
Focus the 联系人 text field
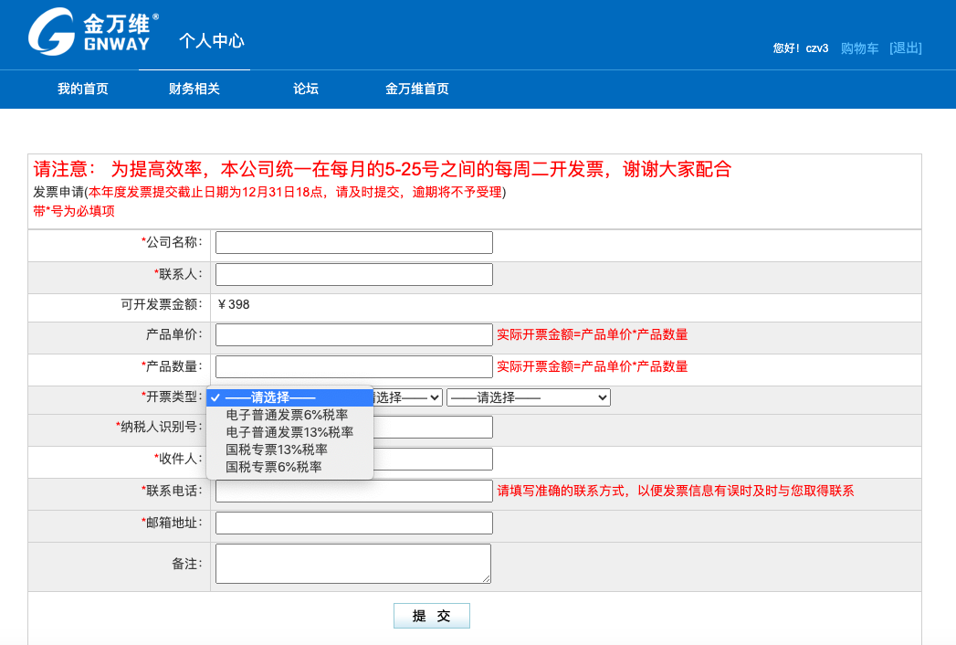pyautogui.click(x=354, y=274)
